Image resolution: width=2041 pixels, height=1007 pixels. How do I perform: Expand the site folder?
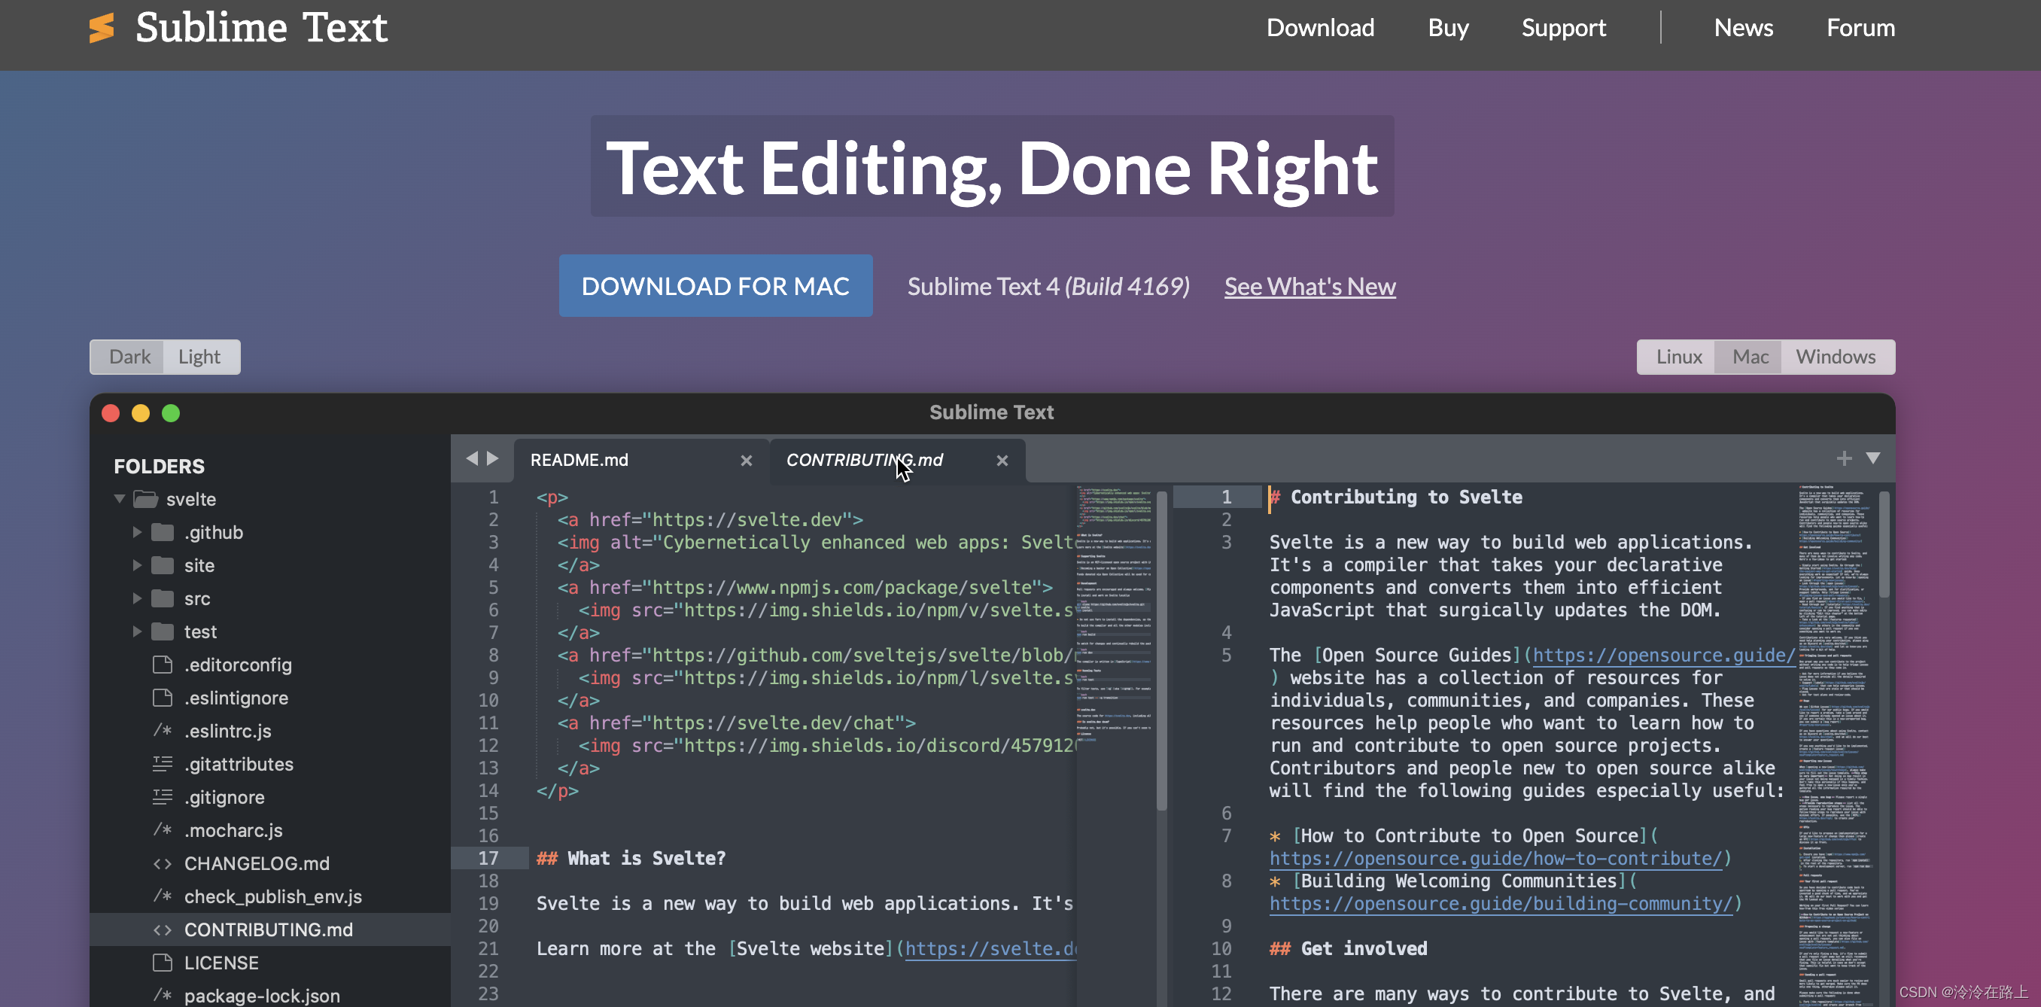point(137,566)
